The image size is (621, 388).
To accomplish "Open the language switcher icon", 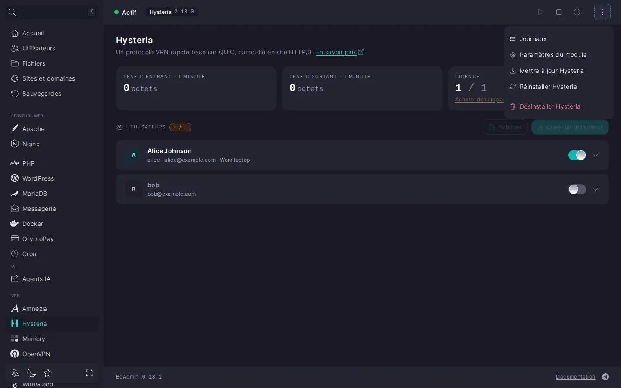I will 15,373.
